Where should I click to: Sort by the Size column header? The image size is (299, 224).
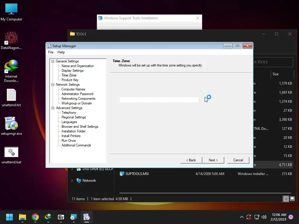pos(282,74)
